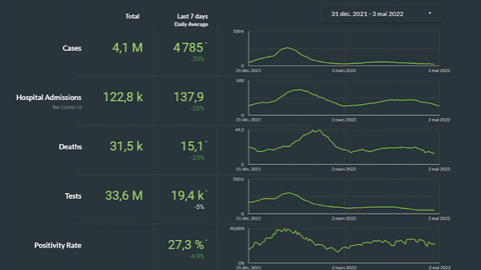The height and width of the screenshot is (270, 481).
Task: Click the 'Positivity Rate' row label
Action: tap(57, 246)
